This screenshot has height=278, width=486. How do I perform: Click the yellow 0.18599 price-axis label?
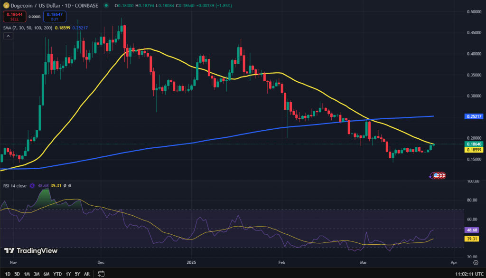[x=473, y=150]
